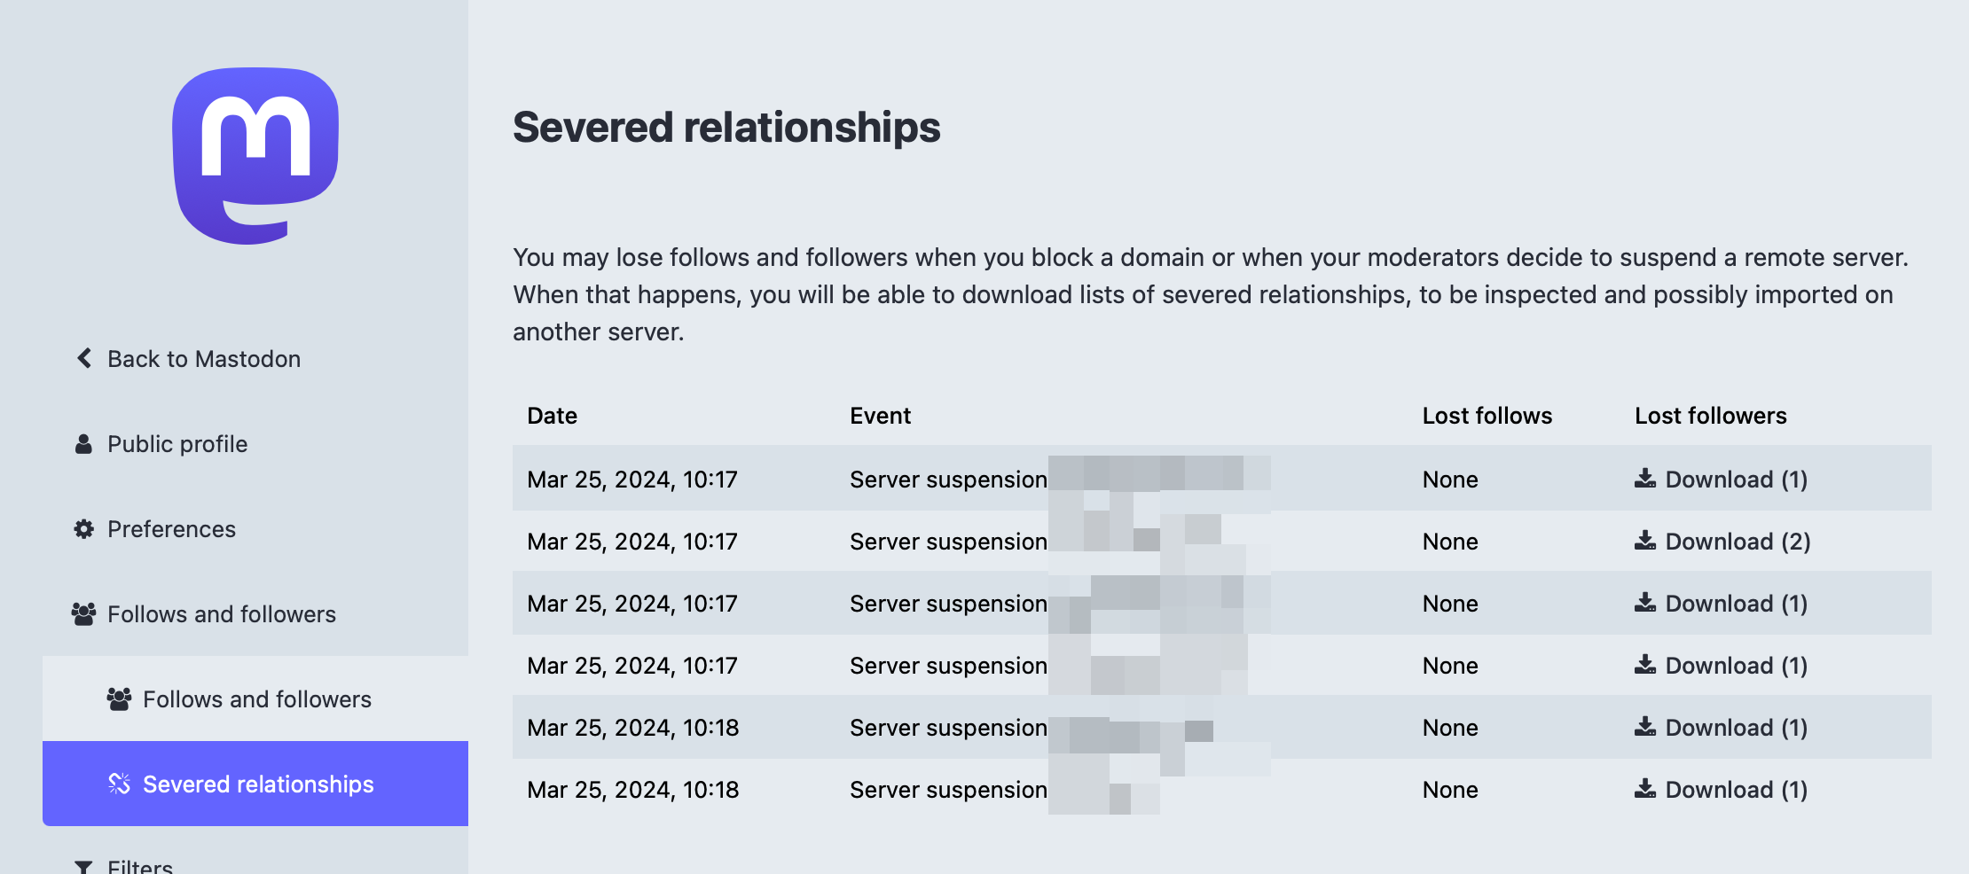Click the Severed relationships page heading
1969x874 pixels.
tap(726, 128)
